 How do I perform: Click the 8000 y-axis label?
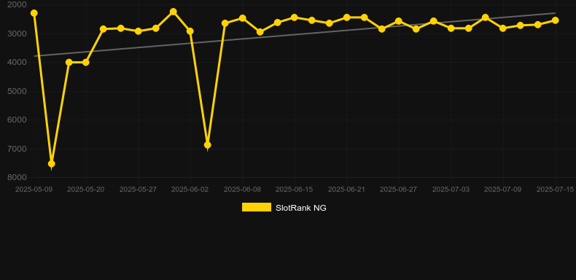pos(17,177)
